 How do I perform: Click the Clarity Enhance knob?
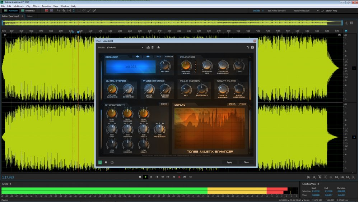[223, 89]
